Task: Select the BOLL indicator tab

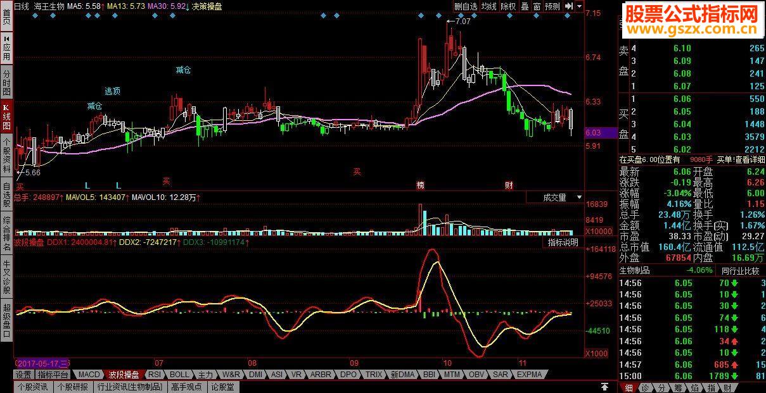Action: point(180,375)
